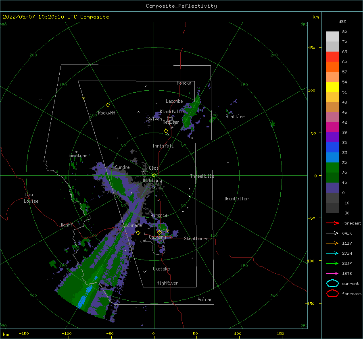
Task: Select the Airdrie label on map
Action: point(159,215)
